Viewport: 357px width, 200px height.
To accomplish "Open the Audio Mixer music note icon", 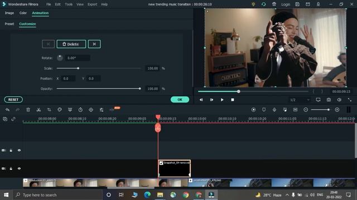I will click(x=285, y=110).
